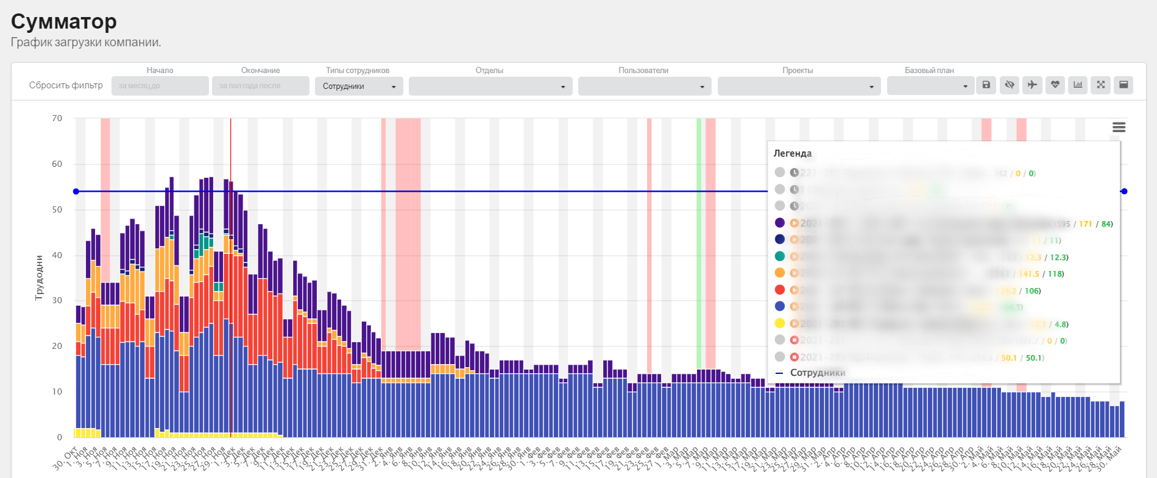The height and width of the screenshot is (478, 1157).
Task: Toggle the gray legend swatch (42 / 0 / 0)
Action: pyautogui.click(x=780, y=172)
